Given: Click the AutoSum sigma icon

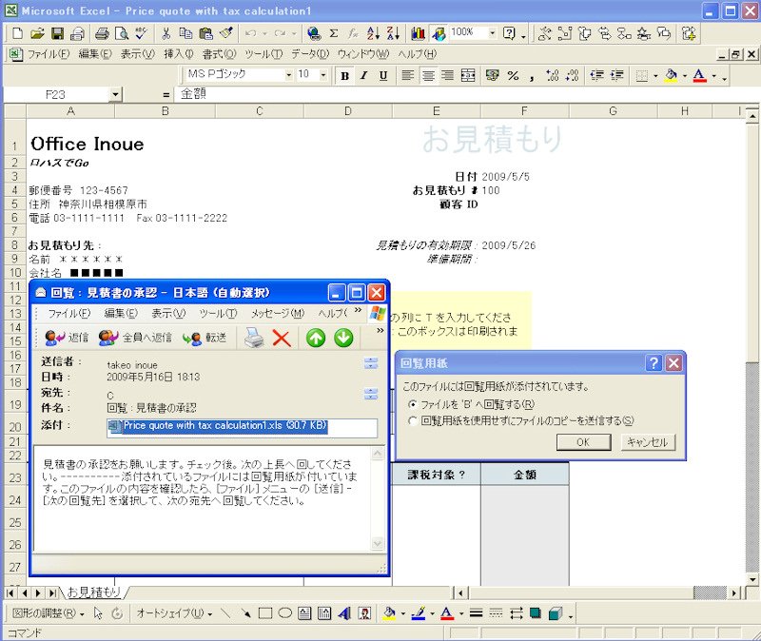Looking at the screenshot, I should click(x=334, y=33).
